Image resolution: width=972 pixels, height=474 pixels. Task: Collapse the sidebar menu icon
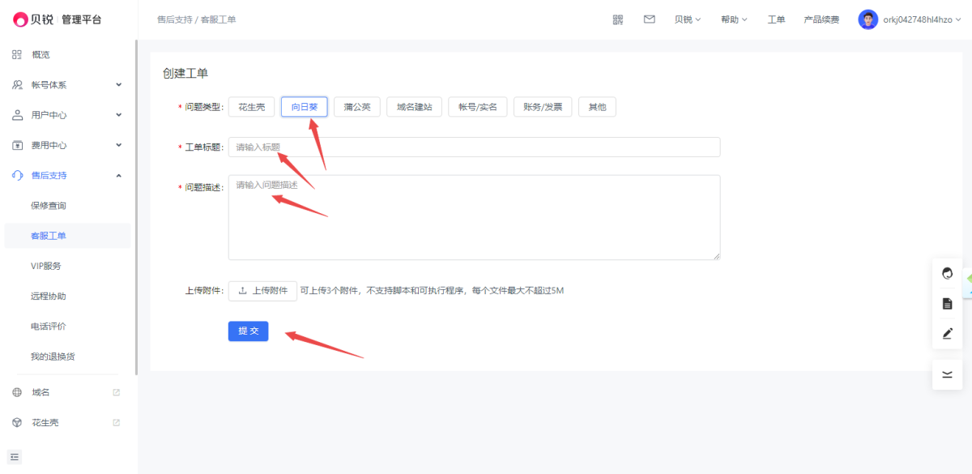[15, 456]
